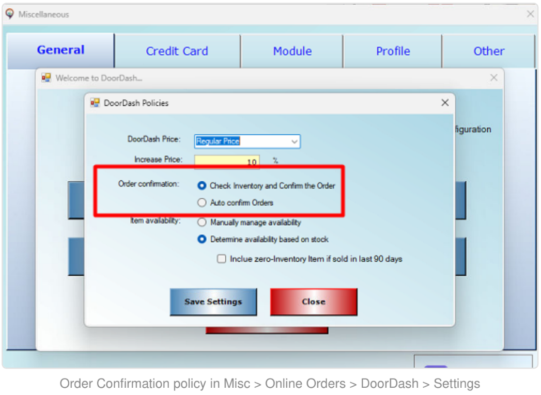Viewport: 541px width, 395px height.
Task: Close the DoorDash Policies dialog
Action: 445,103
